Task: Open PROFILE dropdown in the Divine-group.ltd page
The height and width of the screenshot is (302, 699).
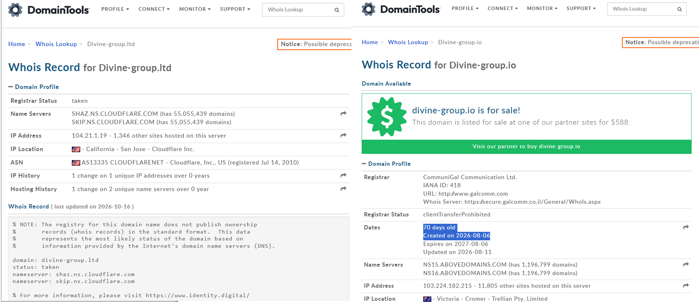Action: [x=115, y=9]
